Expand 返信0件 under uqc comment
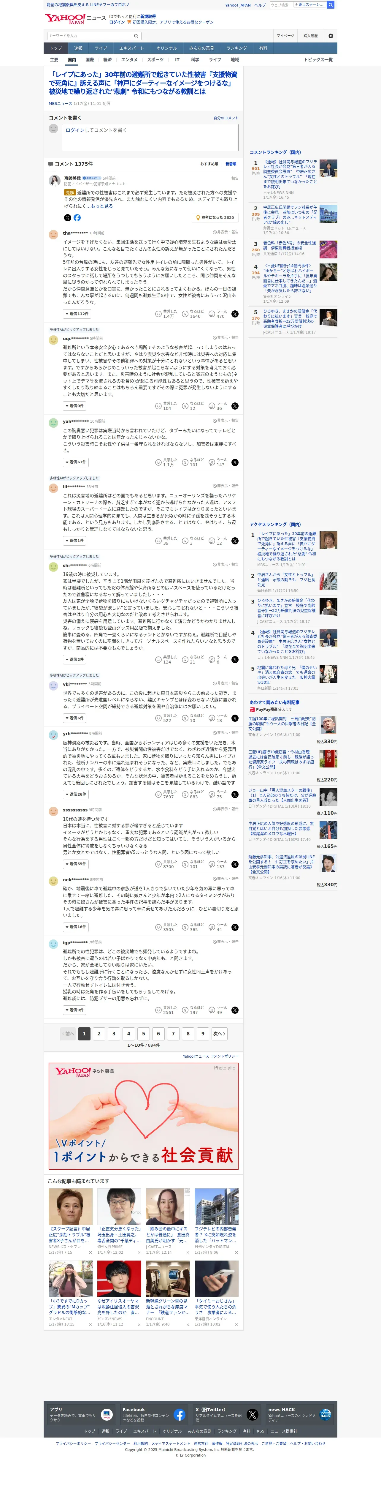The width and height of the screenshot is (381, 1491). pyautogui.click(x=74, y=406)
